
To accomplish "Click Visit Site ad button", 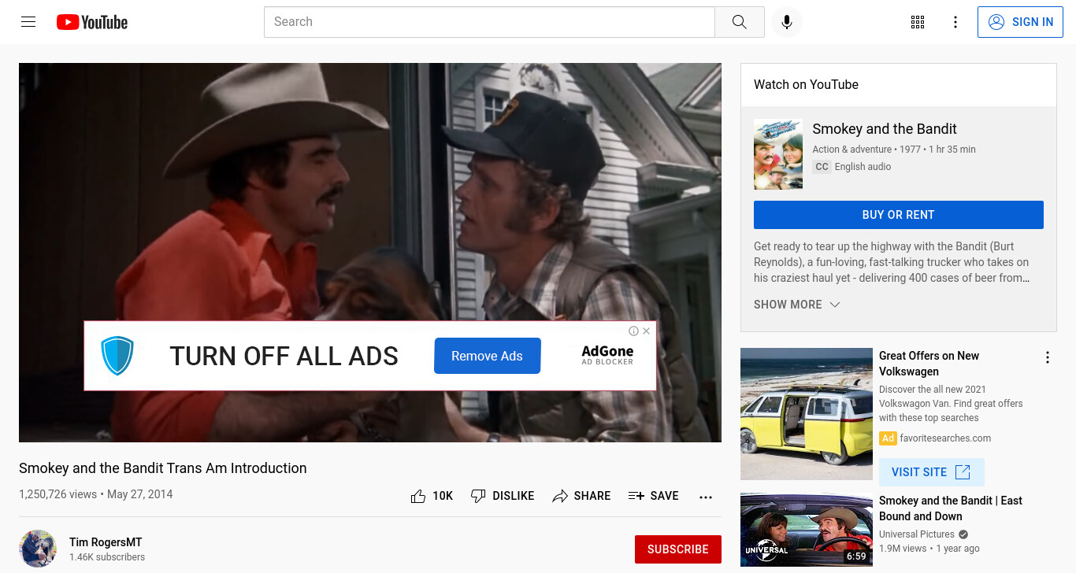I will tap(932, 472).
